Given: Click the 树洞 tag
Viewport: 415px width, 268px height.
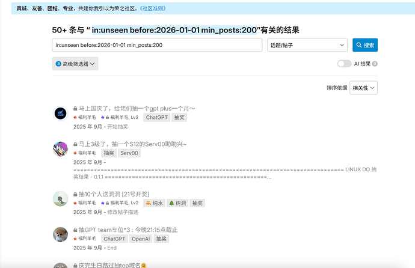Looking at the screenshot, I should click(x=177, y=203).
